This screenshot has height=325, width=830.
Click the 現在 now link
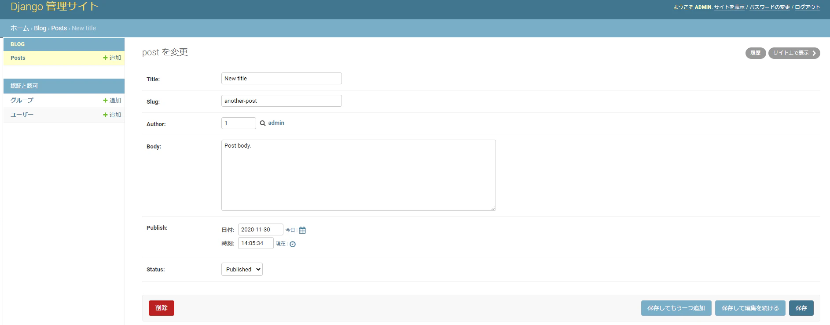280,244
